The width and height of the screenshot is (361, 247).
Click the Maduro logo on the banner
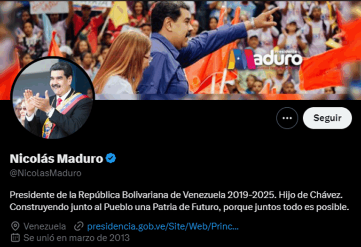click(265, 59)
